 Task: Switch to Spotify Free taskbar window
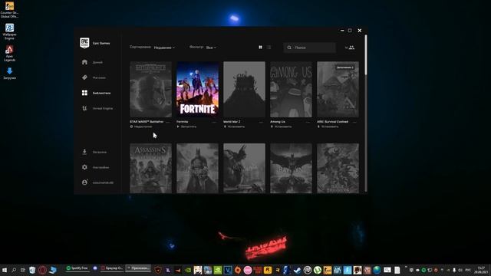tap(77, 268)
